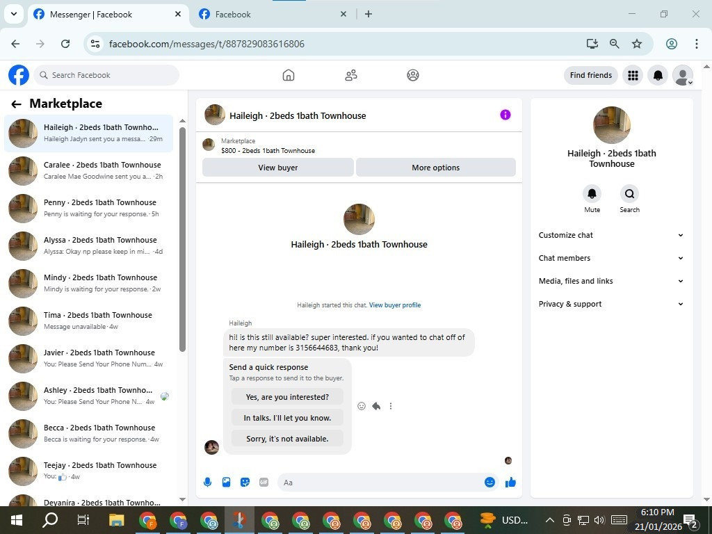Close the Messenger | Facebook tab
This screenshot has height=534, width=712.
coord(178,14)
